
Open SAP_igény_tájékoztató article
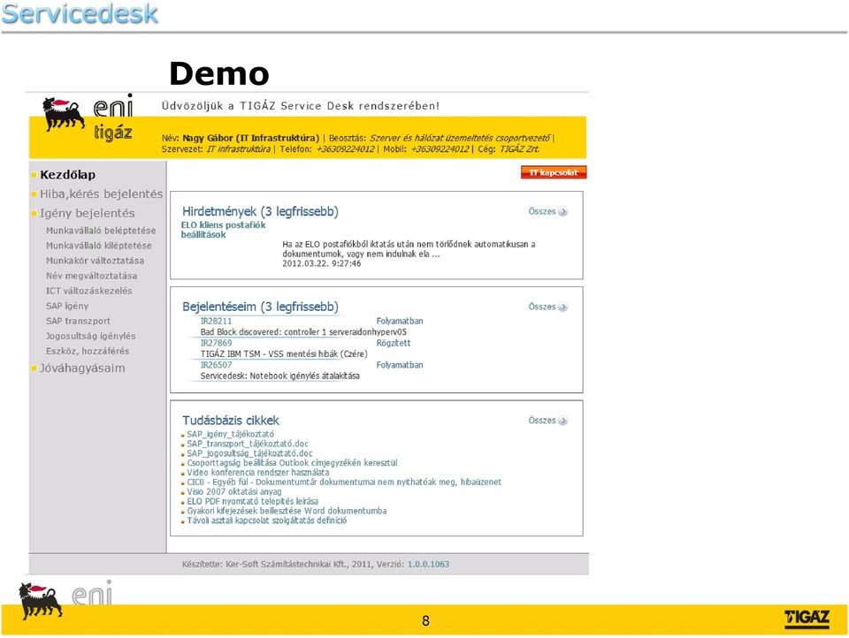coord(230,434)
